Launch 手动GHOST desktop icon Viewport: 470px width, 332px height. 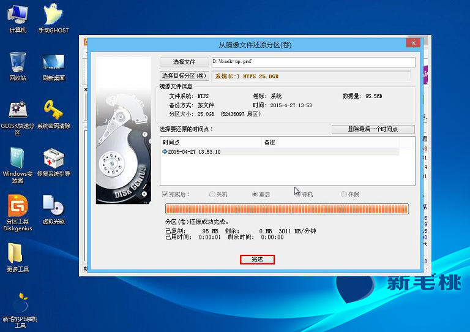coord(53,18)
